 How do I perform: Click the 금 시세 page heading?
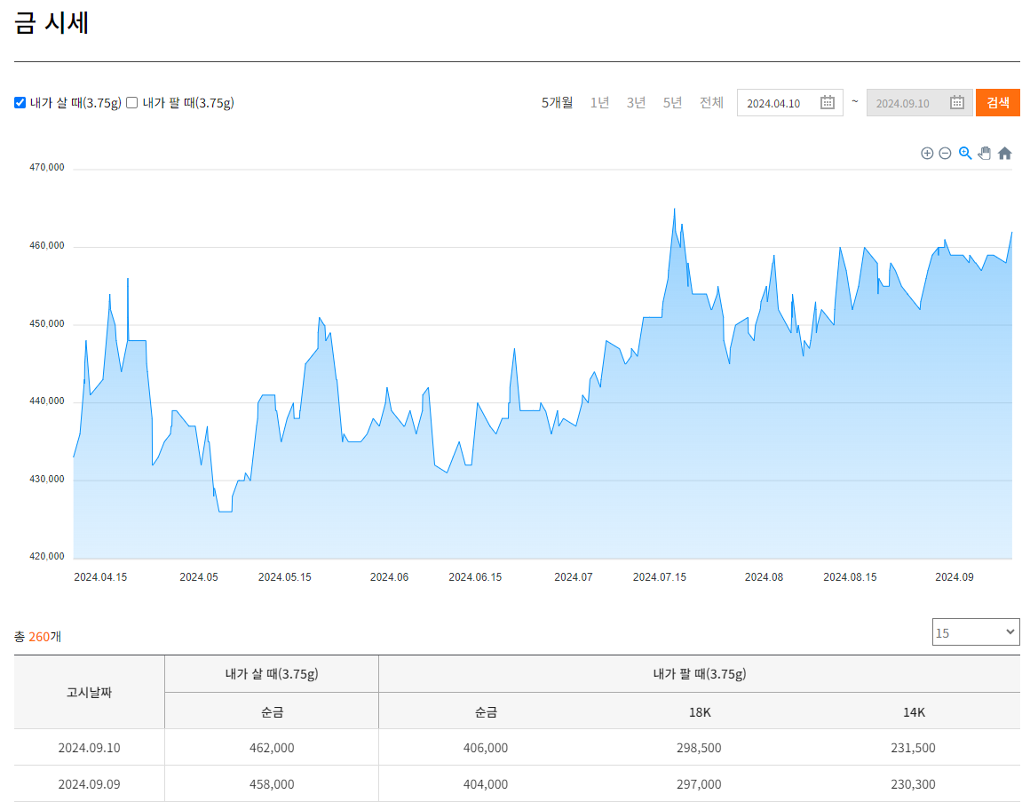[x=51, y=23]
